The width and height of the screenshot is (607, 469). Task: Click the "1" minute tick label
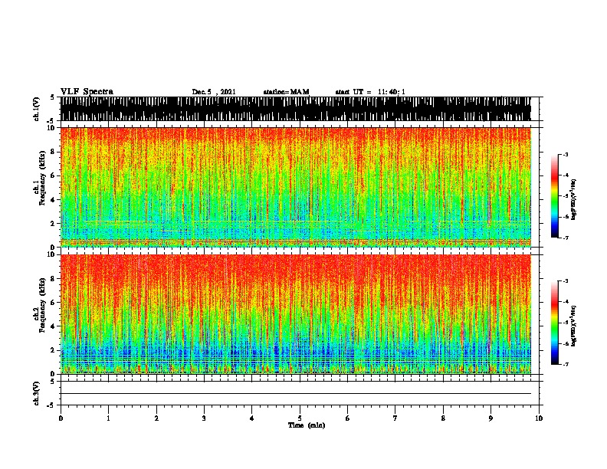[108, 418]
